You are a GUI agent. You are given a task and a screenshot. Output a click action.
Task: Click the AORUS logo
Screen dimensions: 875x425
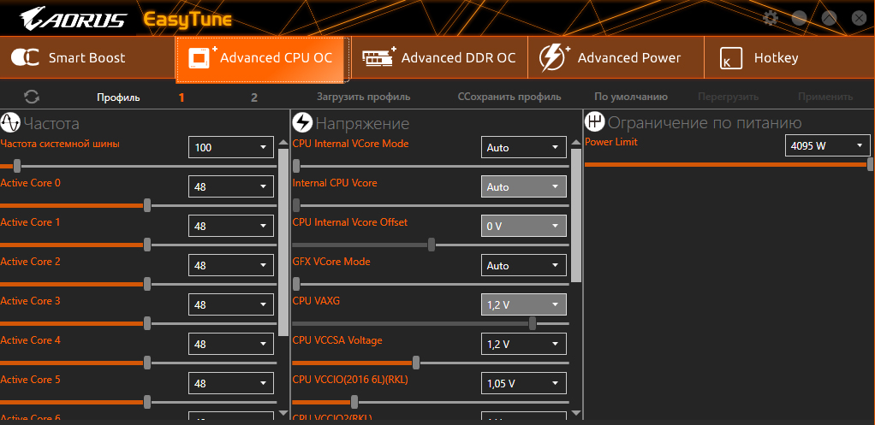click(73, 18)
